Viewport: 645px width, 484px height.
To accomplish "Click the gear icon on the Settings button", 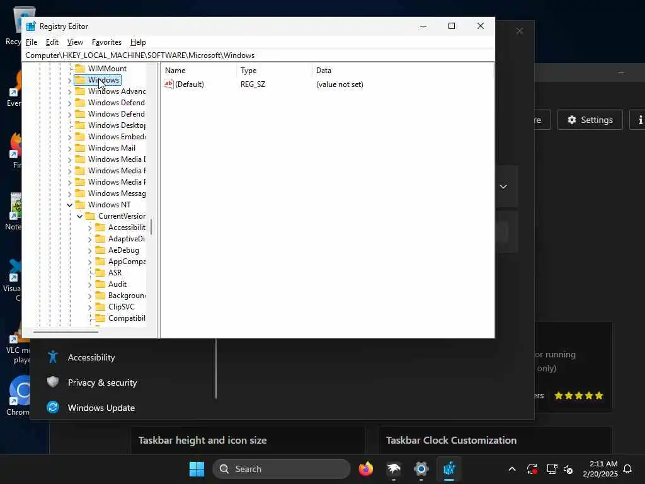I will [x=572, y=120].
